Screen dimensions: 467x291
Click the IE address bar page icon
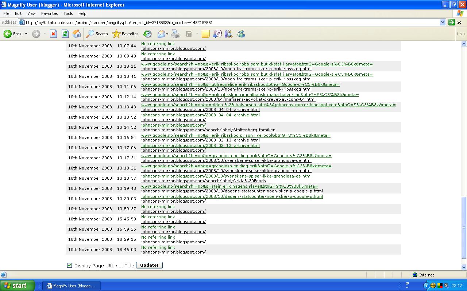click(x=22, y=22)
